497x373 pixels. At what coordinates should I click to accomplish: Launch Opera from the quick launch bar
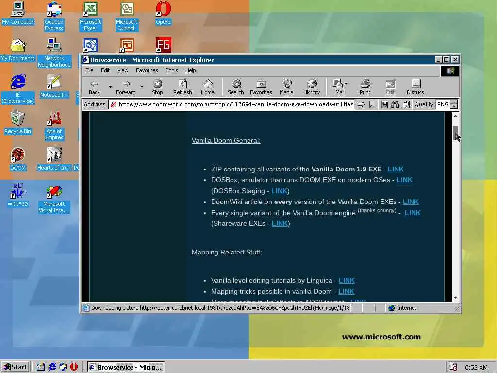[74, 367]
